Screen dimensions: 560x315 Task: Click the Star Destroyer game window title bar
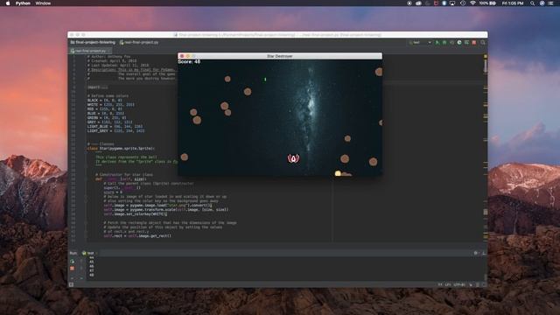coord(280,56)
